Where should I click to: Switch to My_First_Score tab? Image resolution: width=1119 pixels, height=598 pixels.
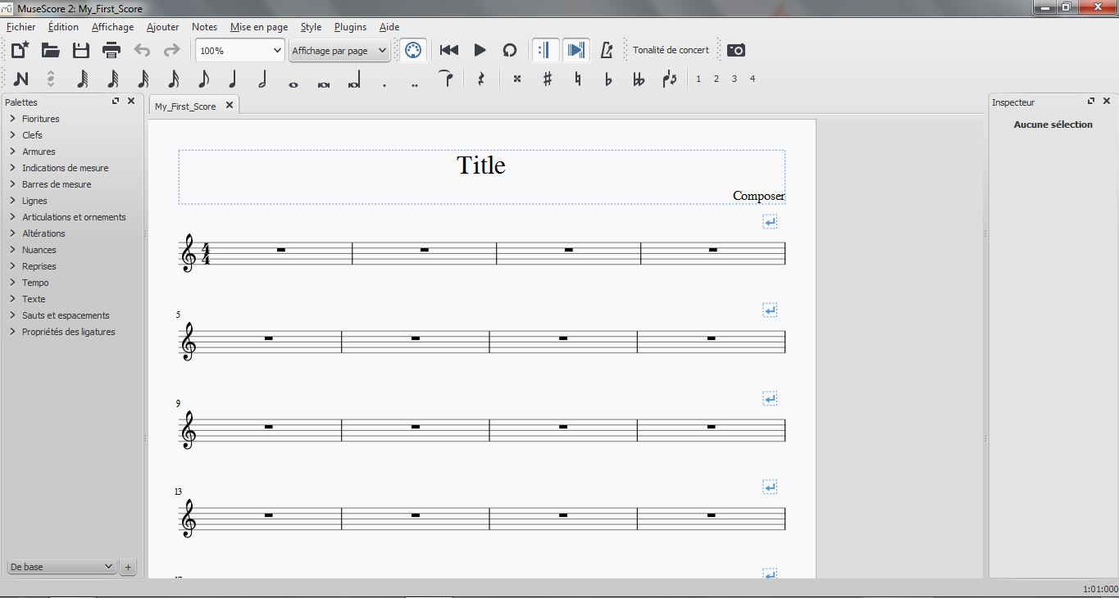185,106
